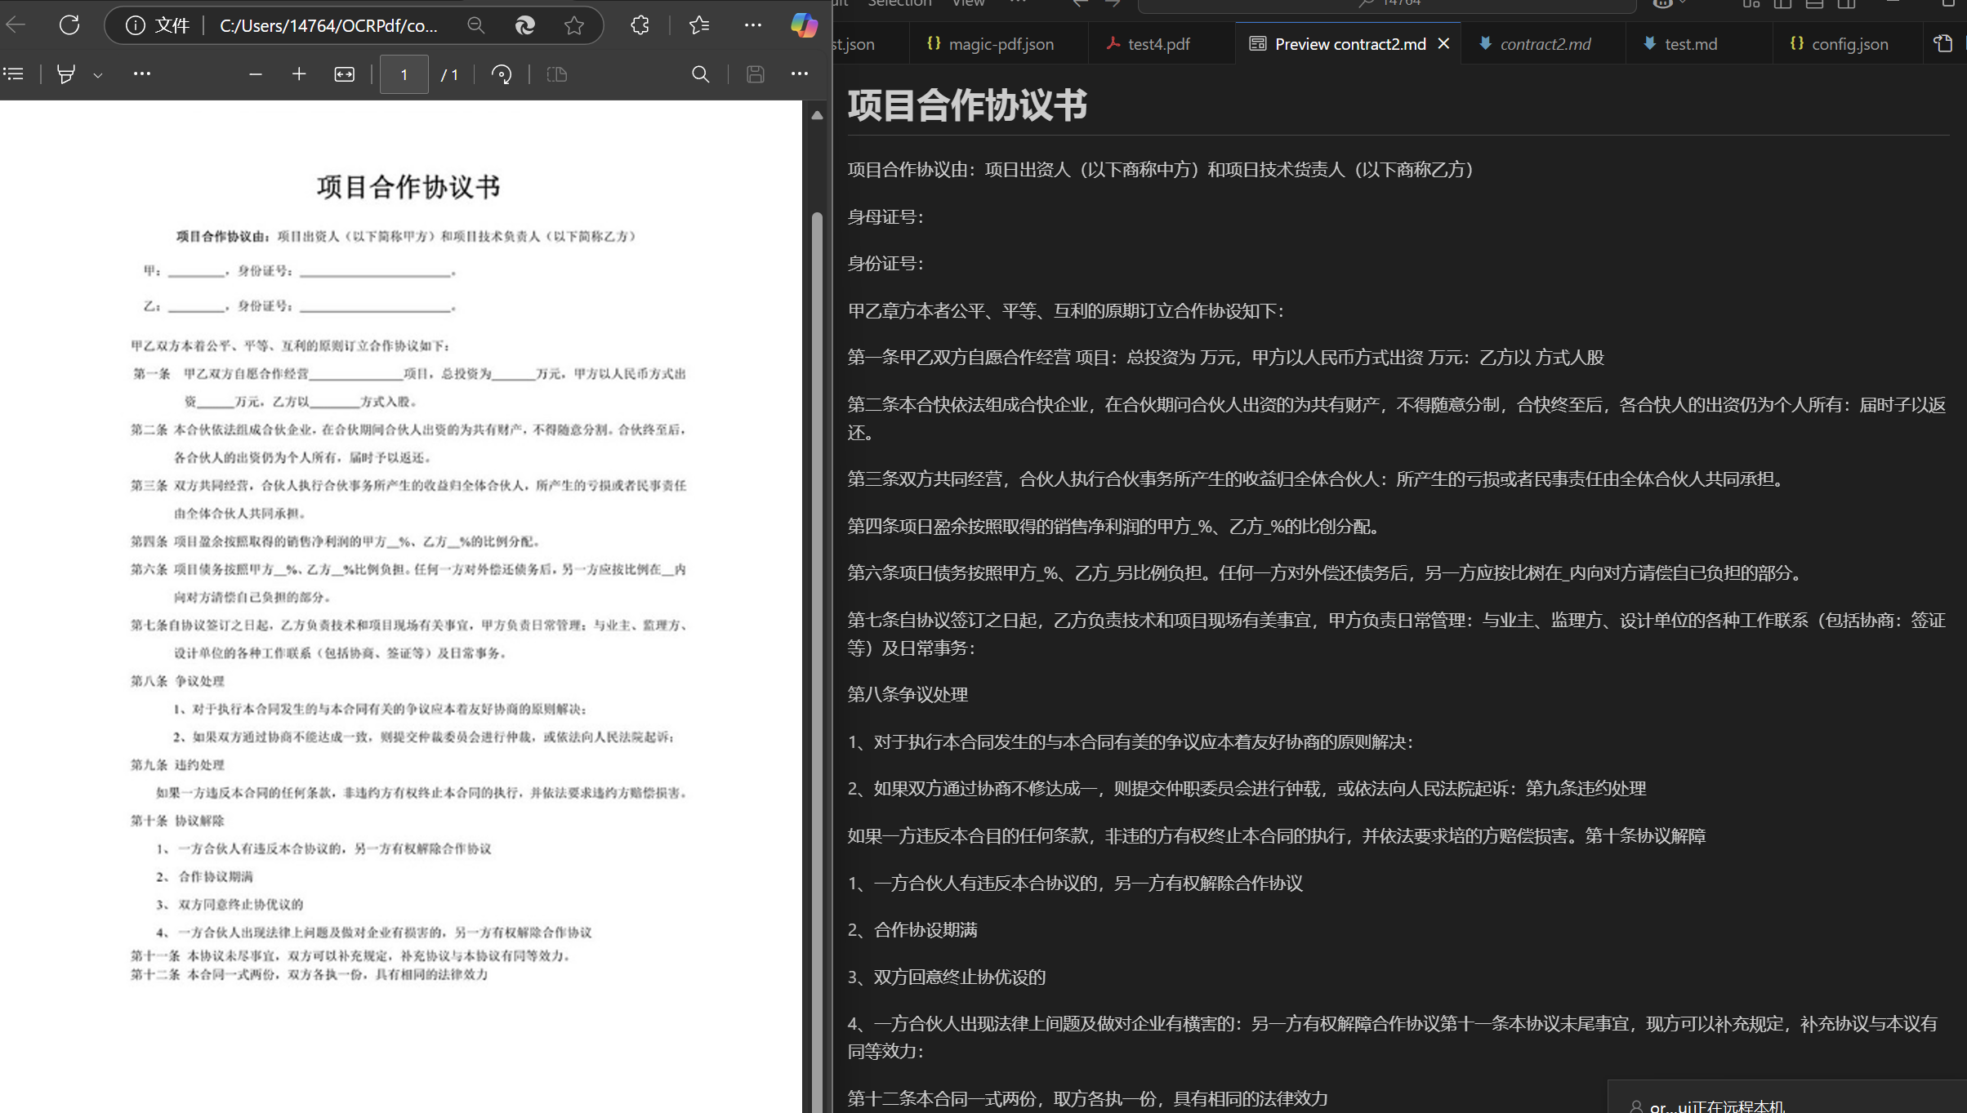Open the PDF table of contents panel
1967x1113 pixels.
coord(14,74)
